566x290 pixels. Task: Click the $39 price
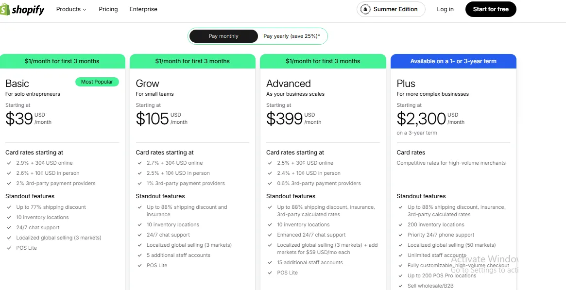tap(19, 119)
